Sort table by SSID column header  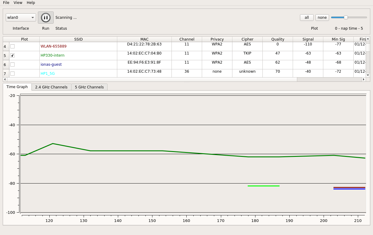tap(78, 39)
